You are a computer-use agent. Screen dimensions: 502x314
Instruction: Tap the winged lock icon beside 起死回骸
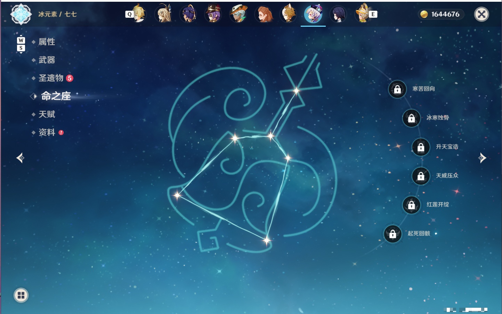[393, 234]
